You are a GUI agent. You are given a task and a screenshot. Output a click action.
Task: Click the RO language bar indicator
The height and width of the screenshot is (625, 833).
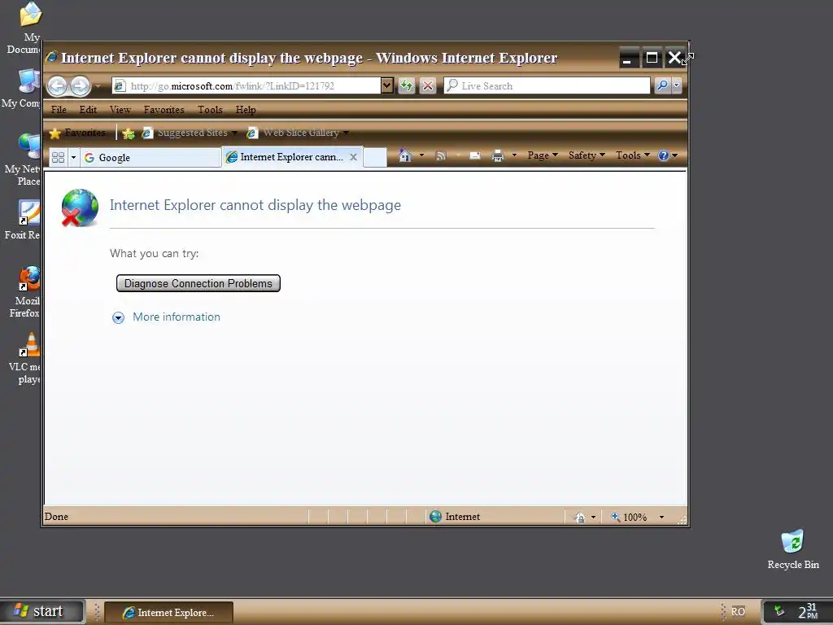(x=738, y=612)
